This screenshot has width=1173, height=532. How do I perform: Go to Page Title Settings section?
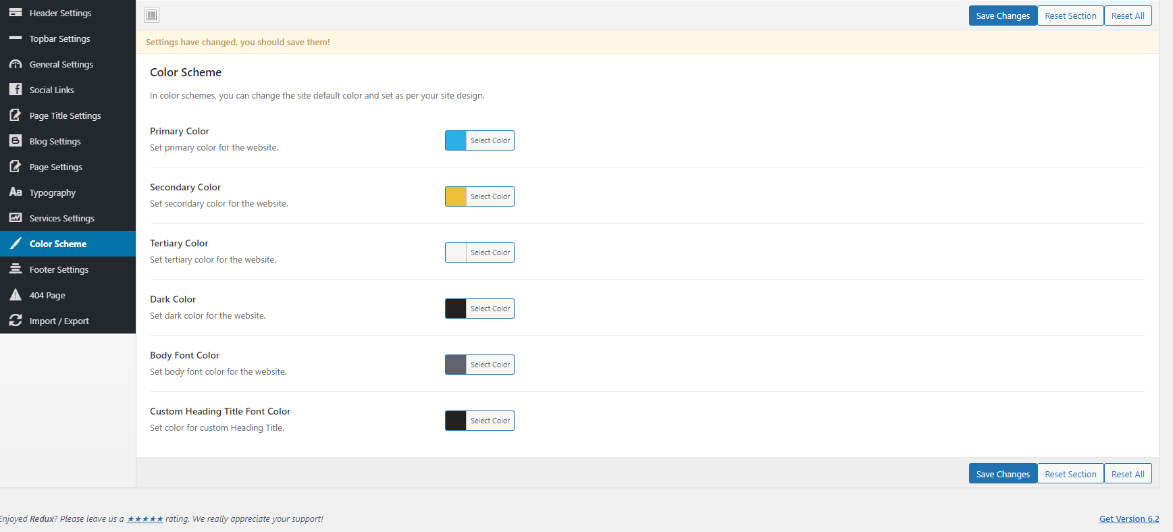click(65, 115)
